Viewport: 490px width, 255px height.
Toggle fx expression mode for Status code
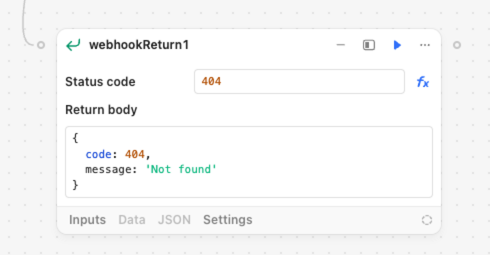pos(423,82)
